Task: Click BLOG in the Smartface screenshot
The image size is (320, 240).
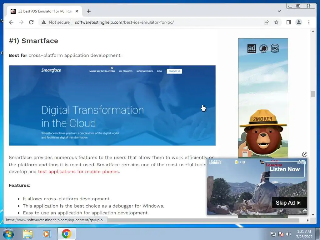Action: point(159,71)
